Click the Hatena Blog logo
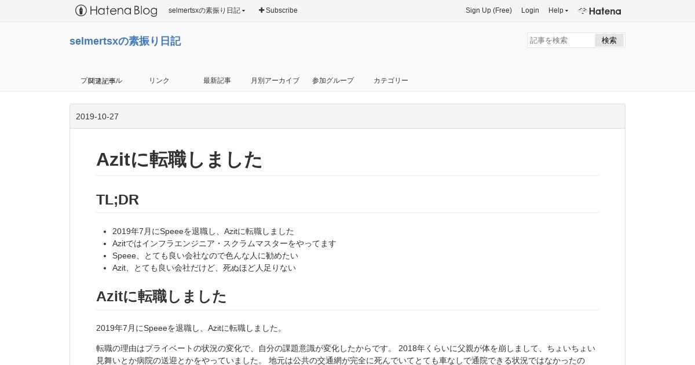The width and height of the screenshot is (695, 365). click(116, 10)
